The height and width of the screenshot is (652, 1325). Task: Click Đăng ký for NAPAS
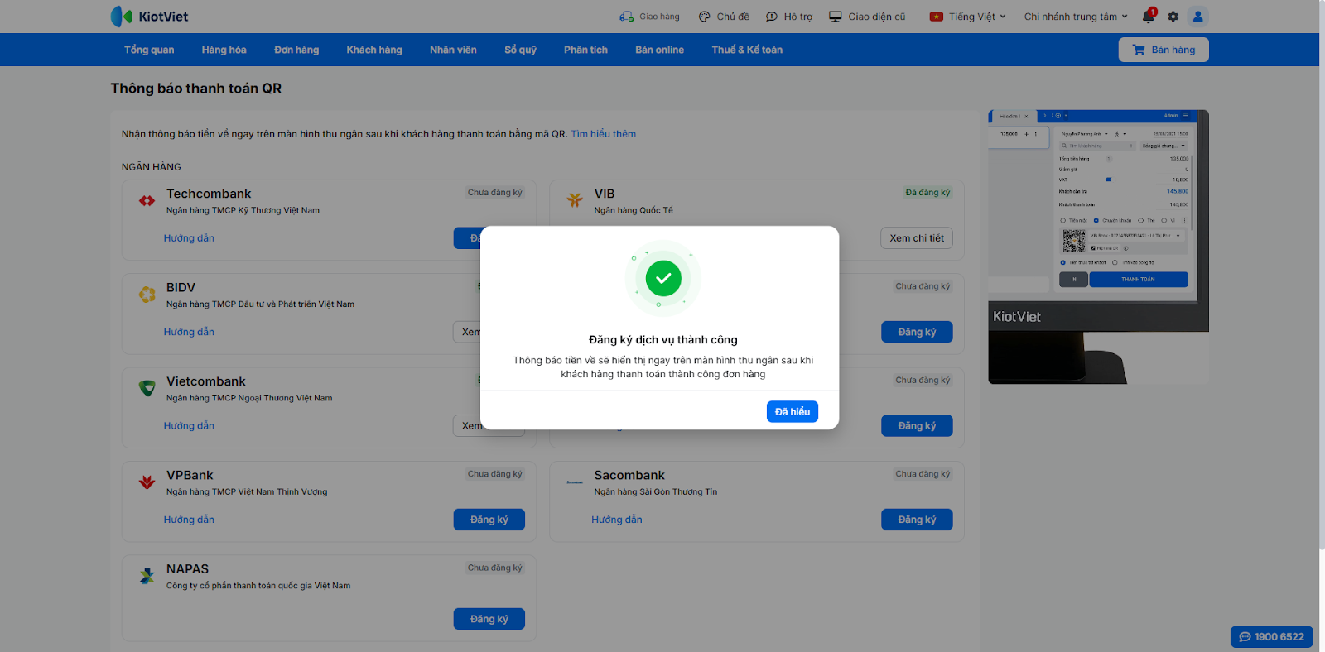click(489, 619)
